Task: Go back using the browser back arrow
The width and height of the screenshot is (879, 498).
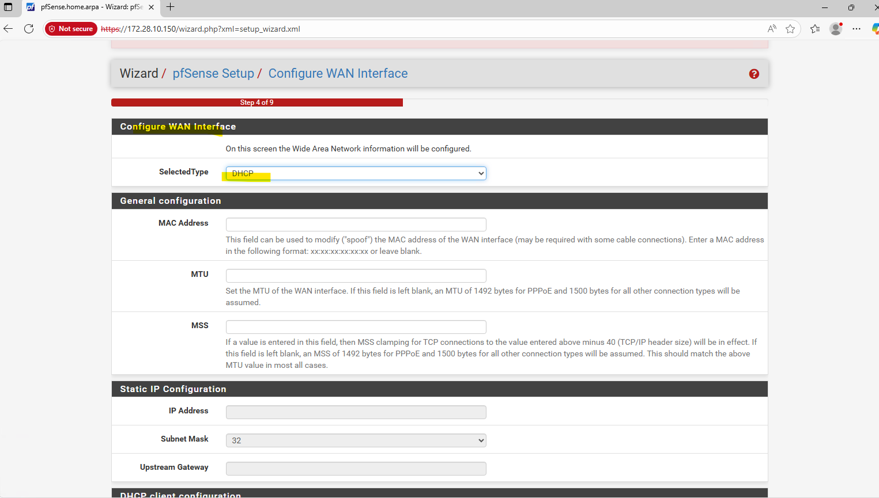Action: coord(9,29)
